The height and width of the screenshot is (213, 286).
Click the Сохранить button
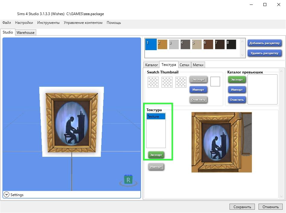tap(242, 207)
